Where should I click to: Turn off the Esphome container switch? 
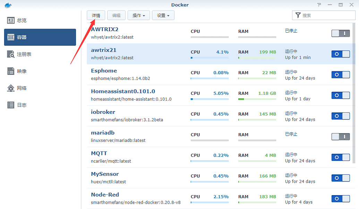[x=341, y=75]
